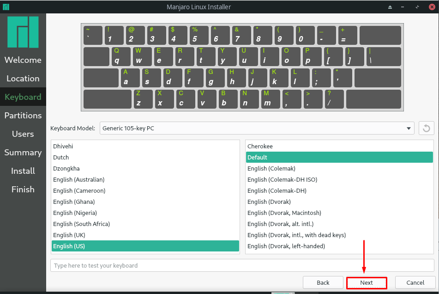Open the Location step in the sidebar
The image size is (439, 294).
click(x=23, y=79)
